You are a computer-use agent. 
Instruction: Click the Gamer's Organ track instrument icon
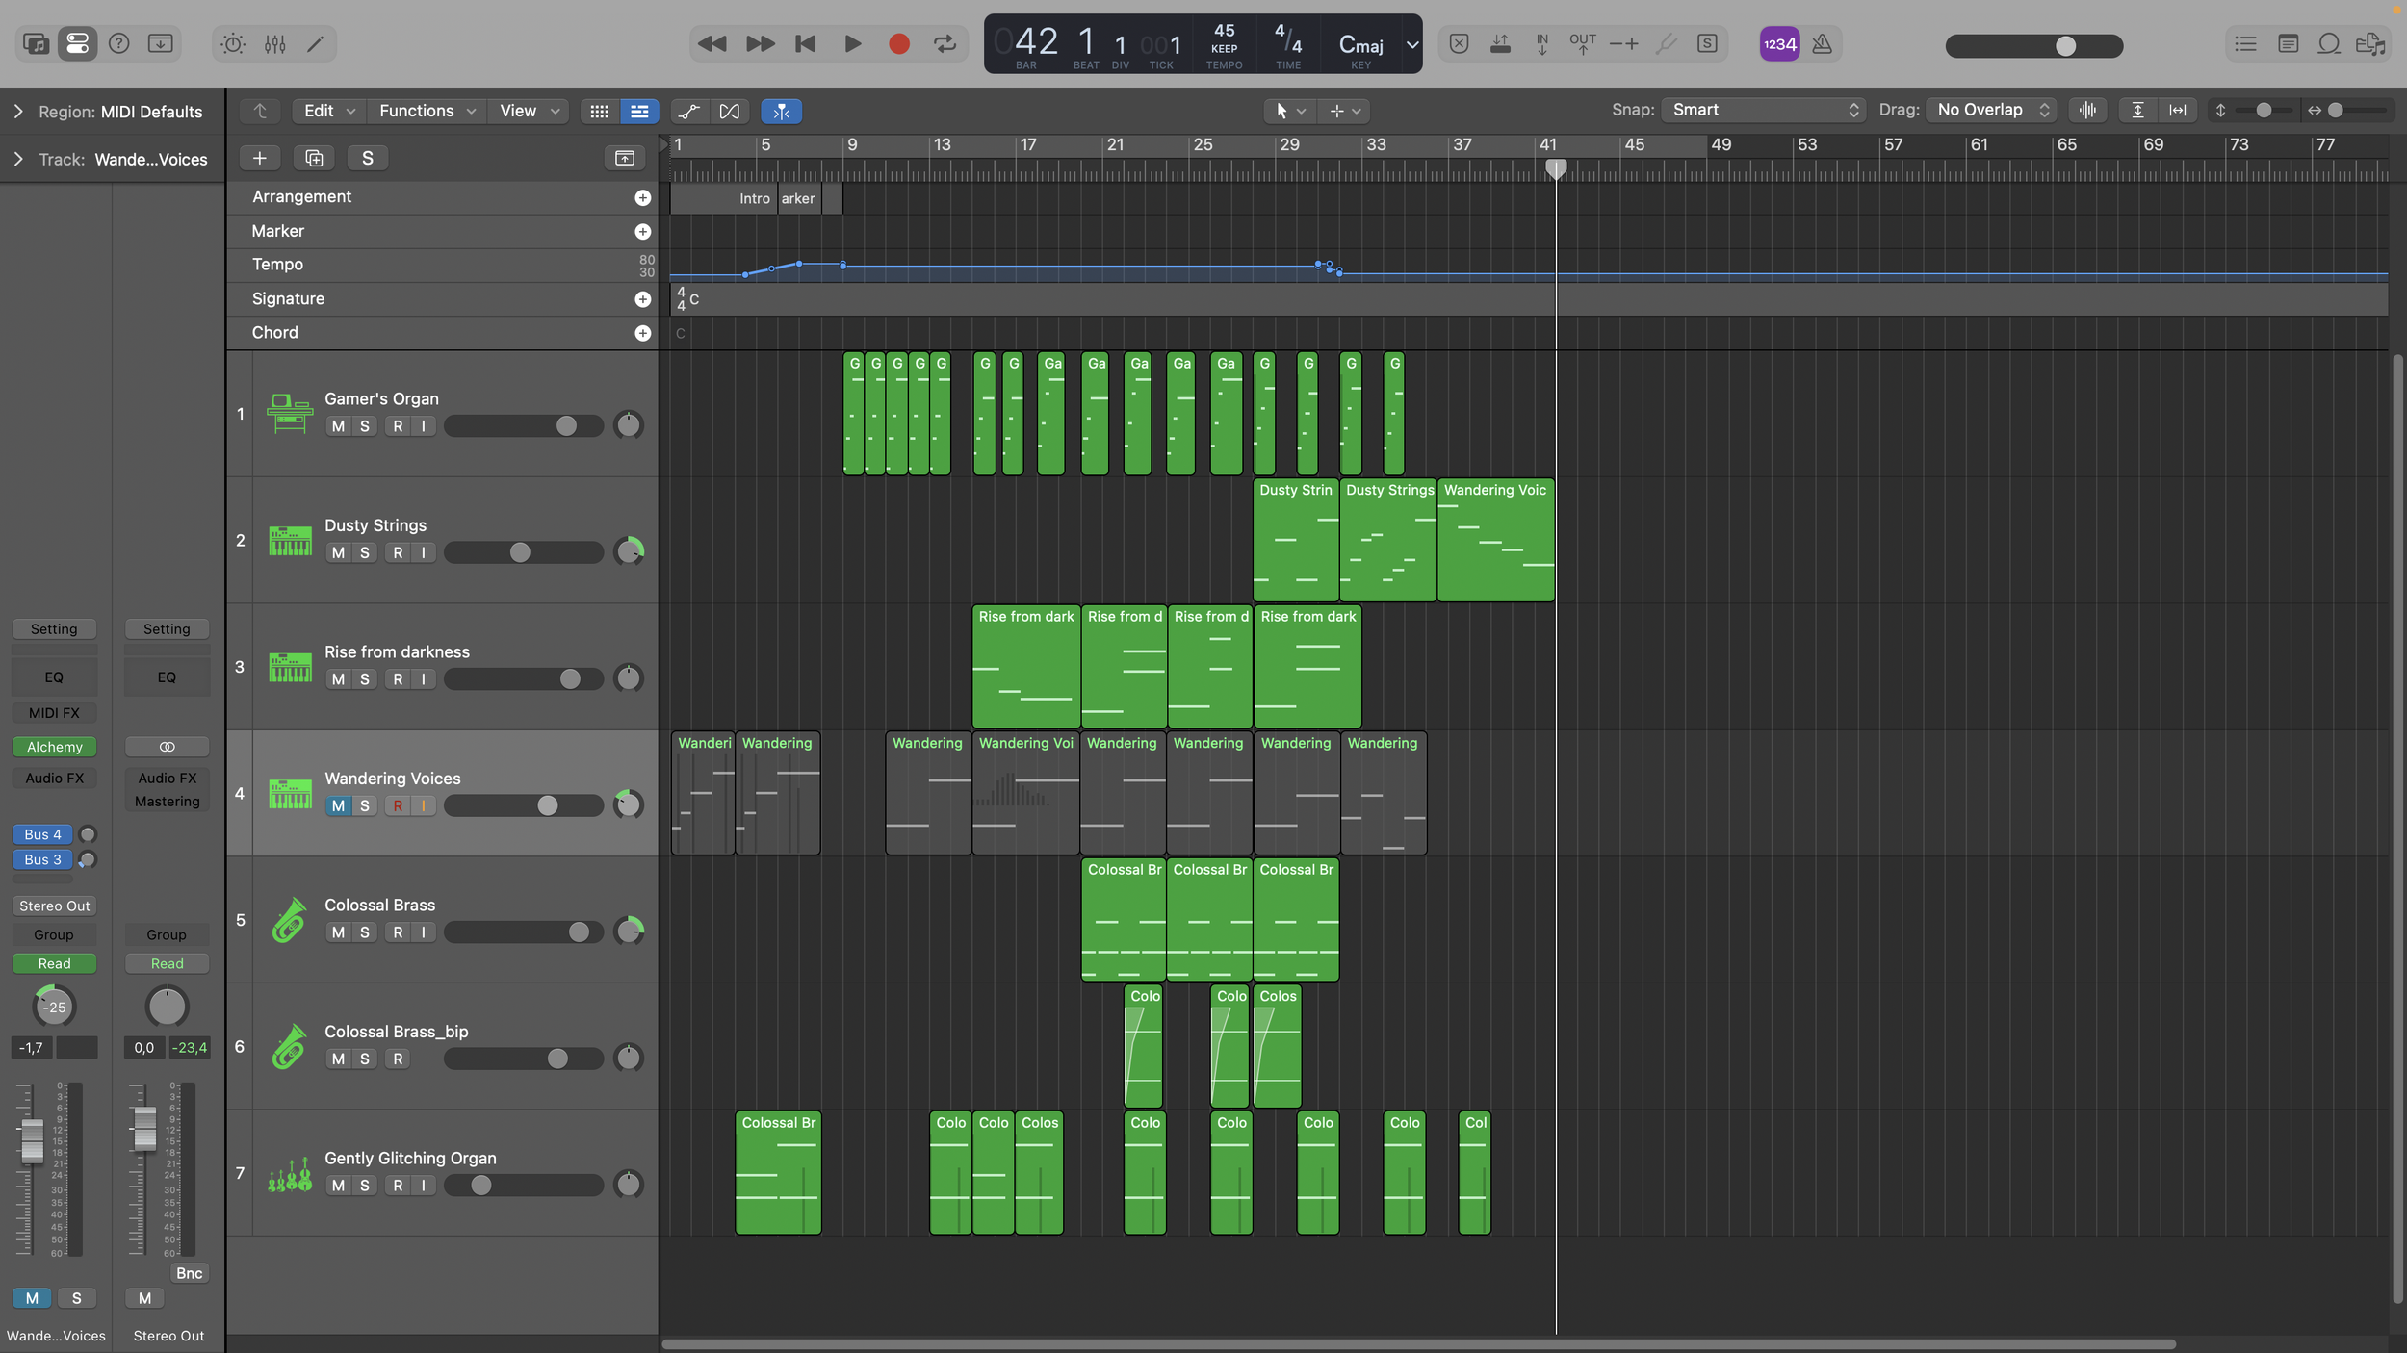coord(289,414)
